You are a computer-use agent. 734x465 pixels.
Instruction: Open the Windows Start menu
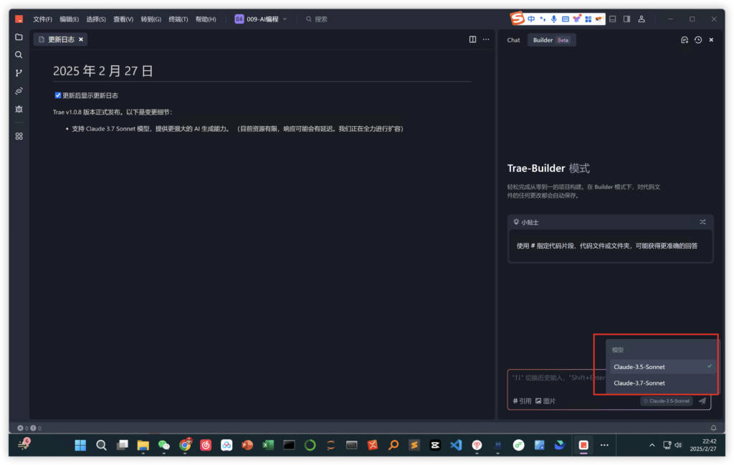80,445
